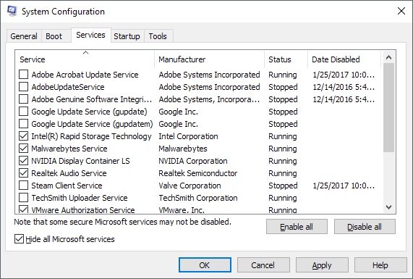This screenshot has height=279, width=413.
Task: Switch to the General tab
Action: [24, 36]
